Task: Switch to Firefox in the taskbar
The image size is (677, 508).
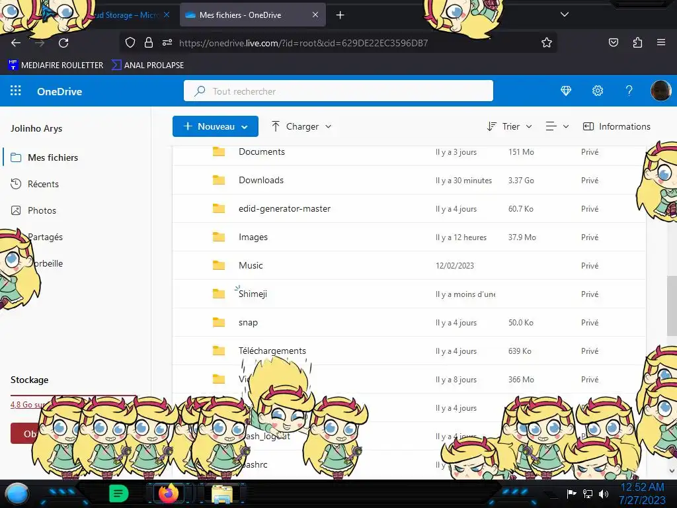Action: 169,493
